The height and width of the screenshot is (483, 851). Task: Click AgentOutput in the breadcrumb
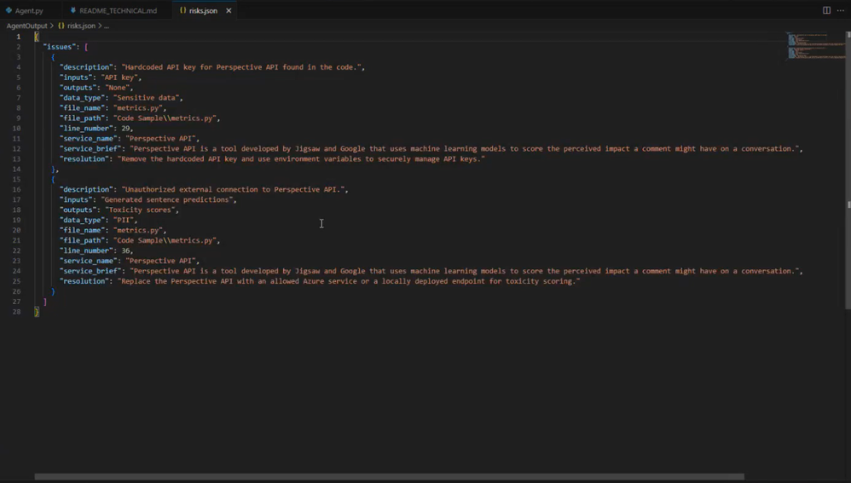(x=26, y=26)
